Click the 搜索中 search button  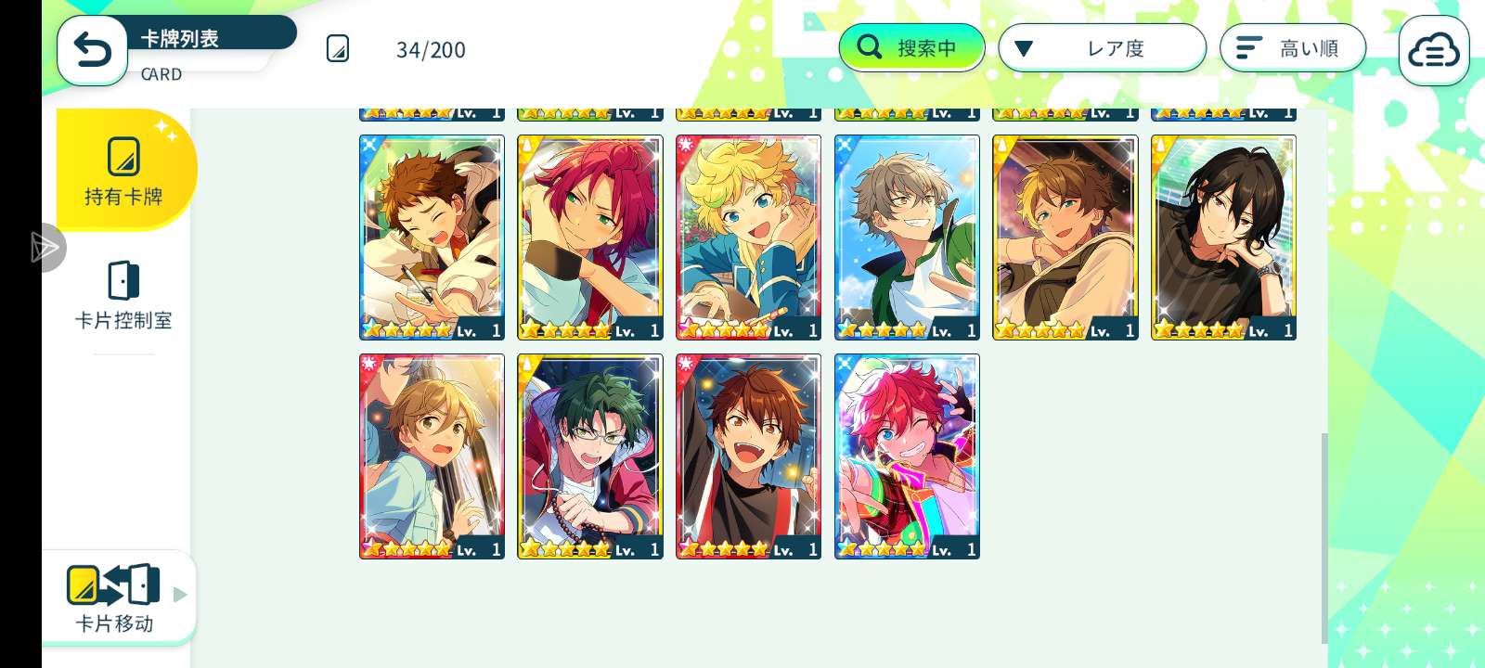pyautogui.click(x=911, y=47)
